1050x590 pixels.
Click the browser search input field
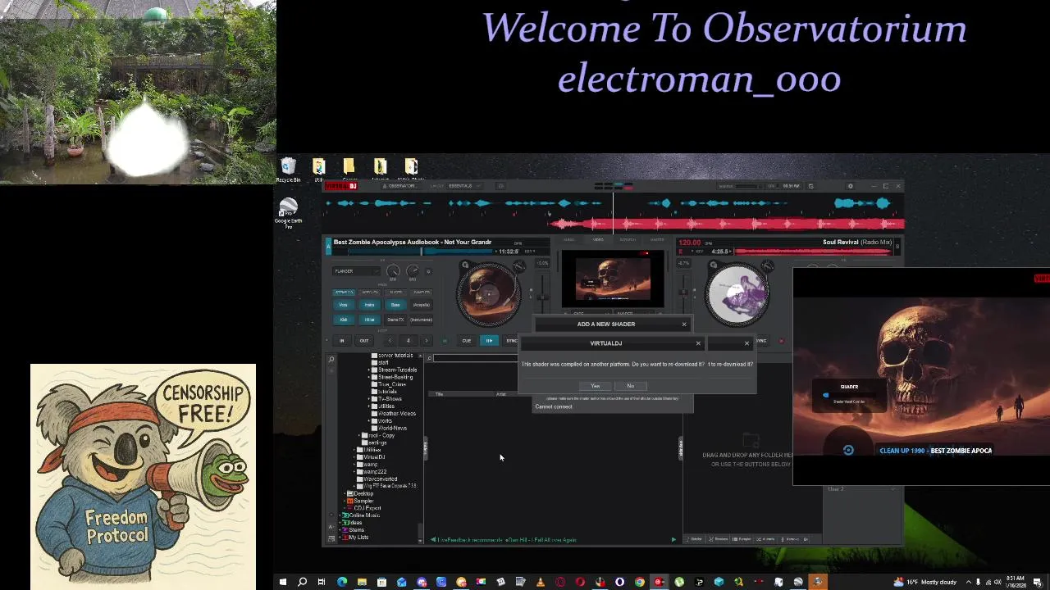[x=476, y=358]
